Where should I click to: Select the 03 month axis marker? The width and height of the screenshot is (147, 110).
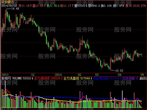tap(97, 75)
